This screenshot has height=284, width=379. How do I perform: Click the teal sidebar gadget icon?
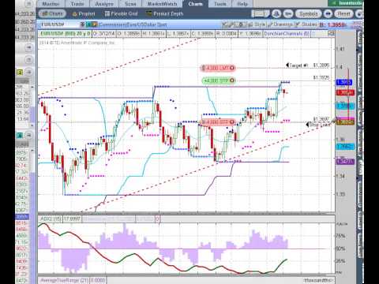tap(20, 136)
